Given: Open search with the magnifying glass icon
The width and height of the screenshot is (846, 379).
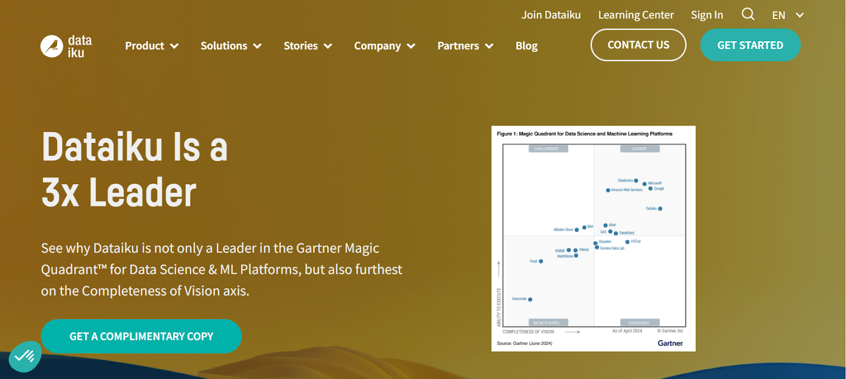Looking at the screenshot, I should point(748,14).
